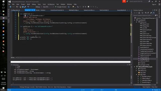Toggle auto-hide pin on F# Interactive panel
The width and height of the screenshot is (161, 91).
[x=129, y=65]
